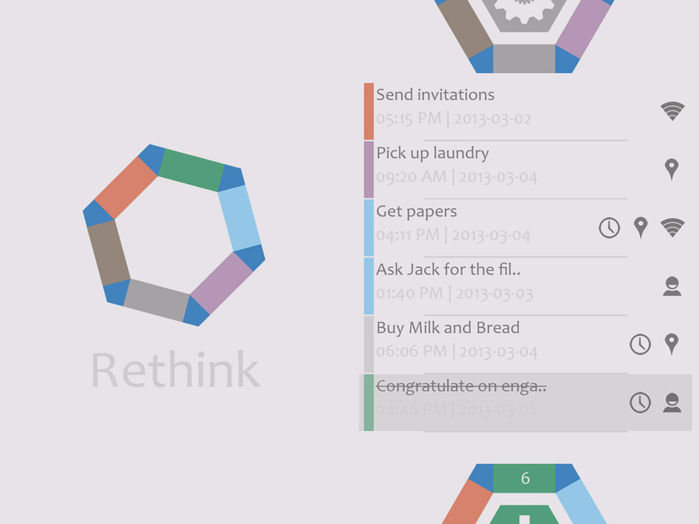Open the Send invitations task
Screen dimensions: 699x524
pyautogui.click(x=495, y=111)
